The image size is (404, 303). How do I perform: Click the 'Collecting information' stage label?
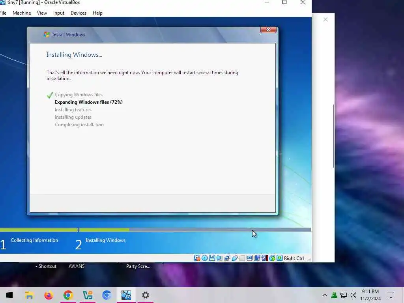[34, 240]
